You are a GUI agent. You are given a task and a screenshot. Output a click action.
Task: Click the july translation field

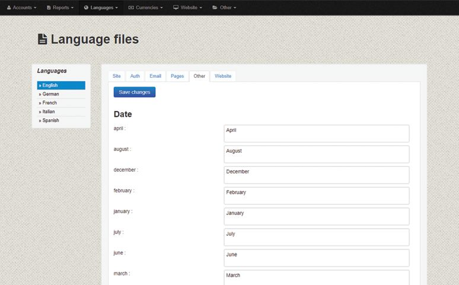click(x=317, y=237)
